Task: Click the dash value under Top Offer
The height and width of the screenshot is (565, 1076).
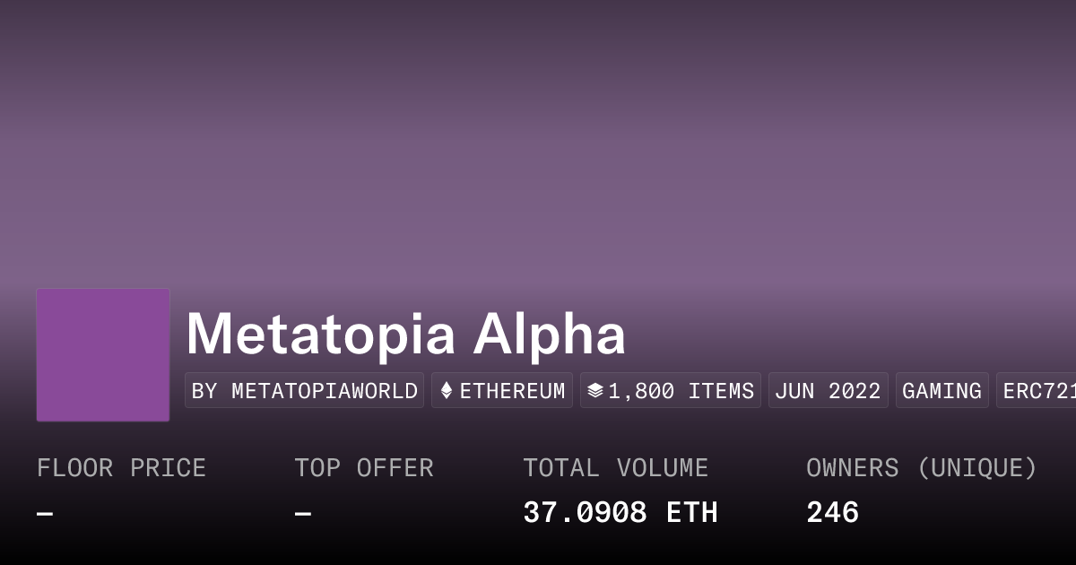Action: [x=303, y=514]
